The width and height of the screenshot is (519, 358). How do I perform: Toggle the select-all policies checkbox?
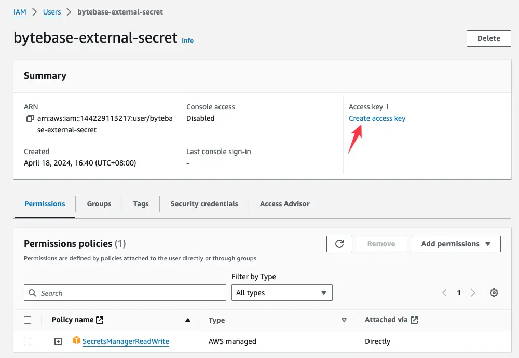click(x=28, y=320)
